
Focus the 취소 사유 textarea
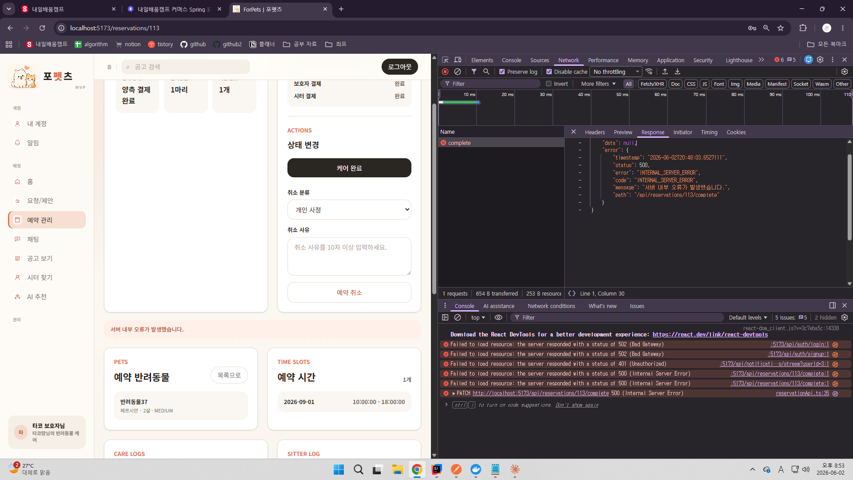(349, 256)
